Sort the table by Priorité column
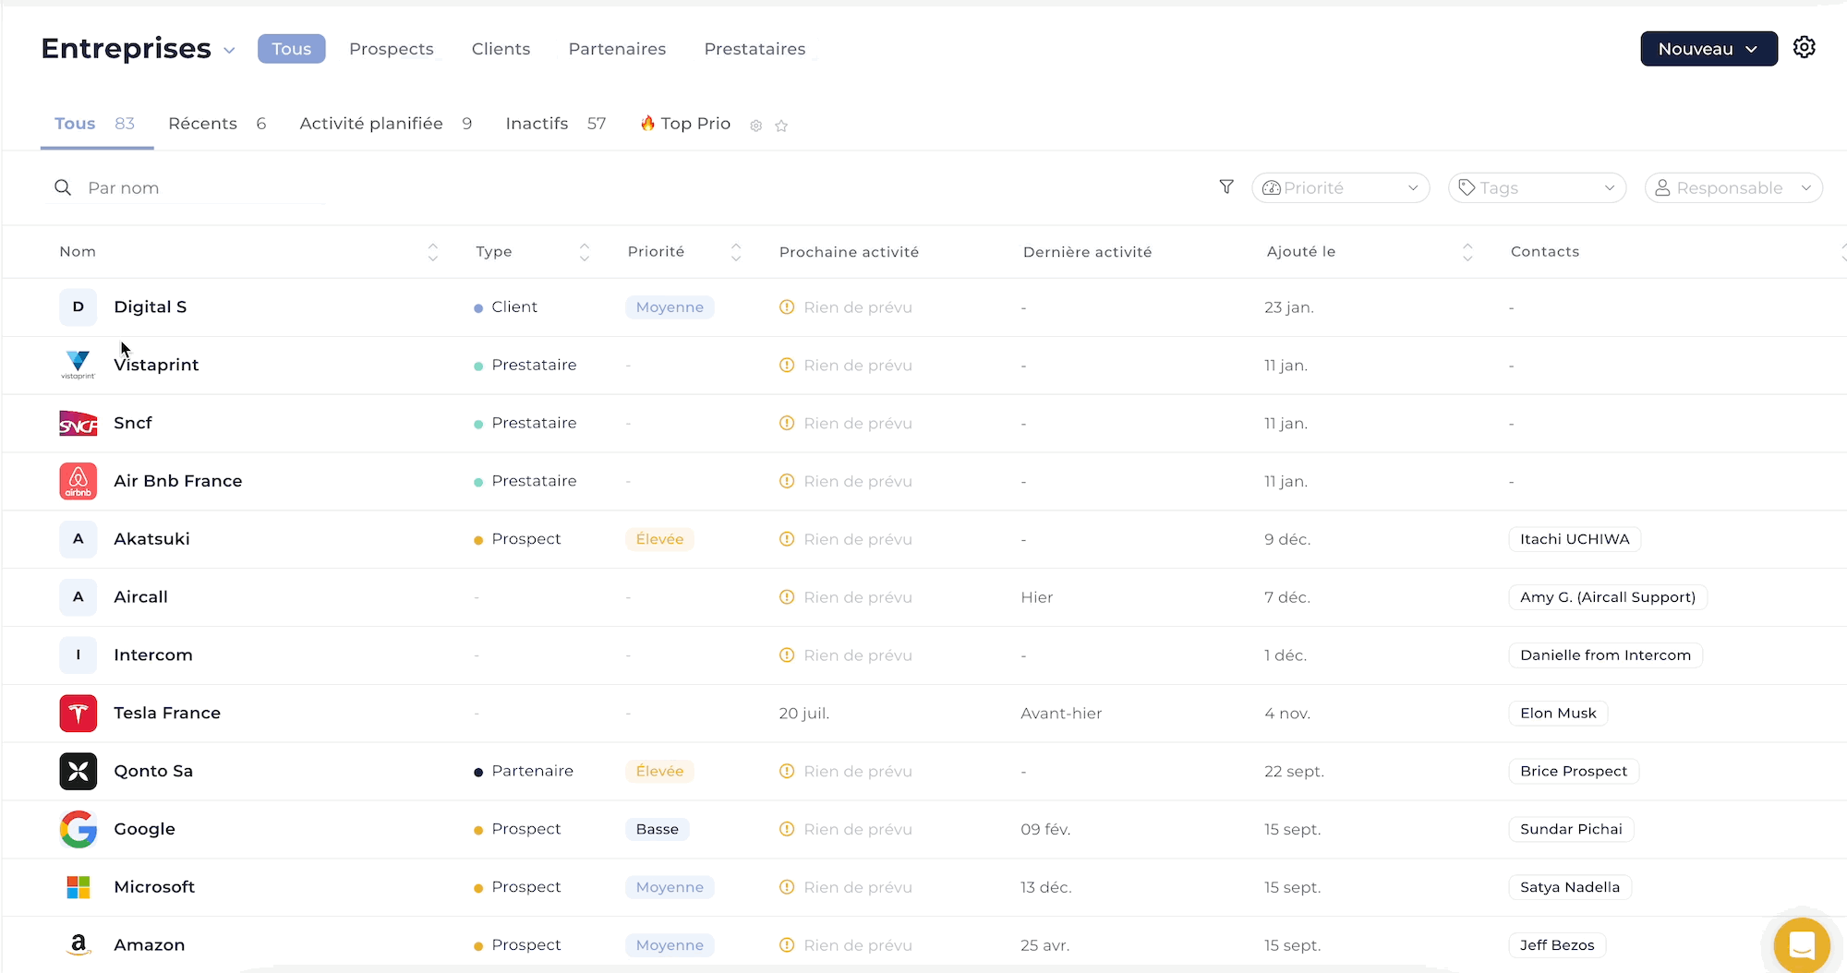The width and height of the screenshot is (1847, 973). click(736, 252)
